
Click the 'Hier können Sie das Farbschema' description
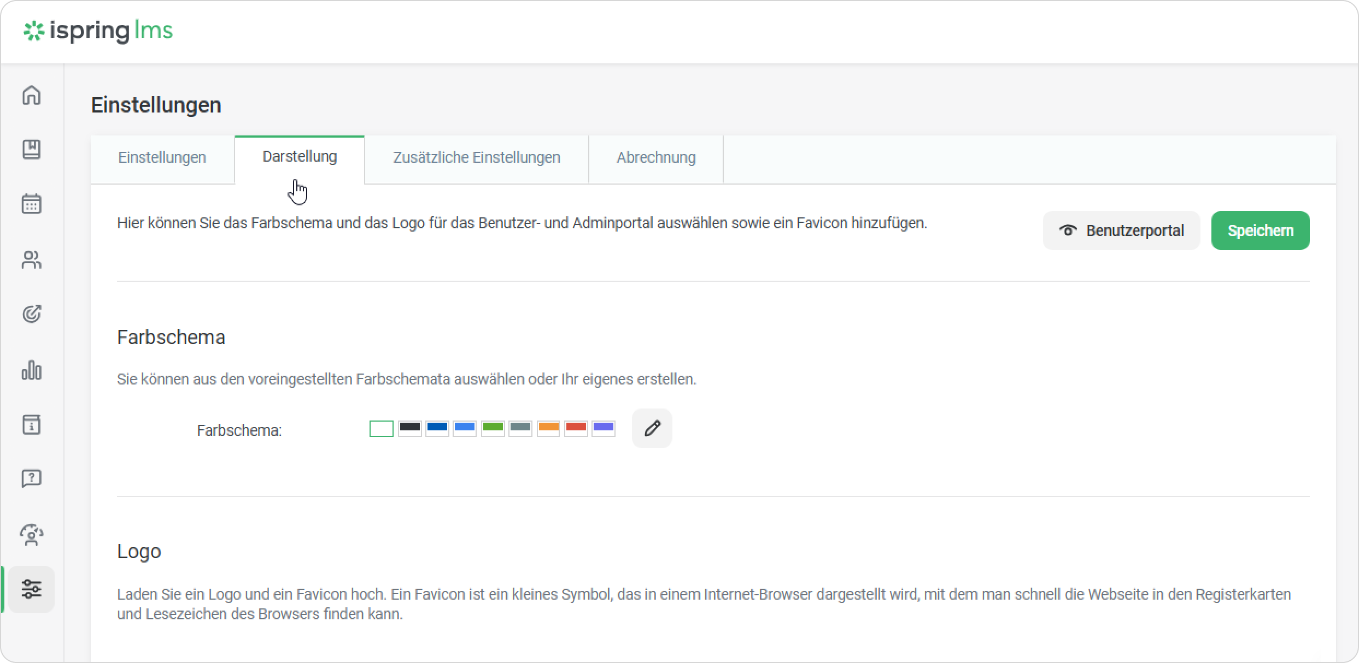pos(522,223)
